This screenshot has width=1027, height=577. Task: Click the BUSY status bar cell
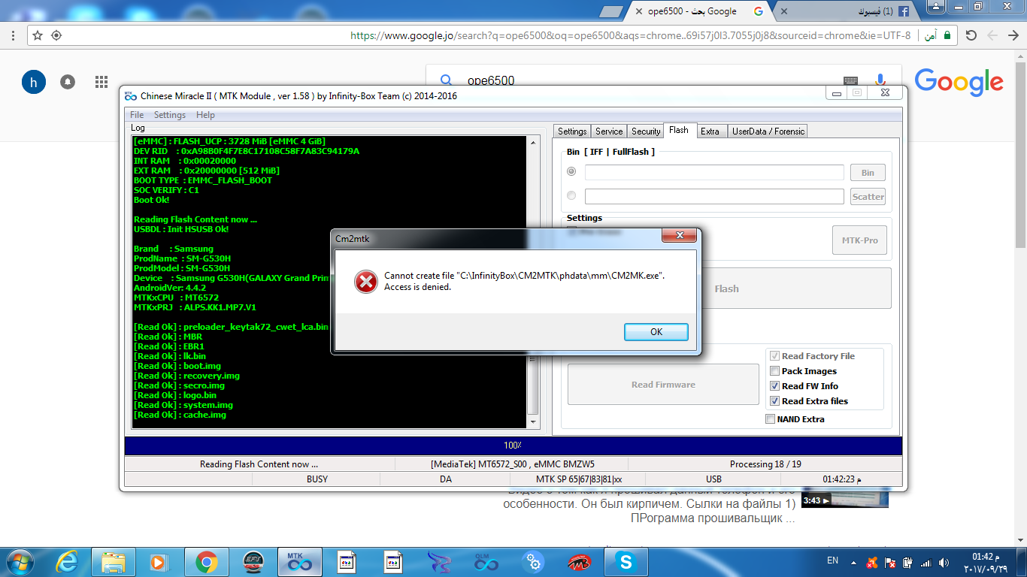317,479
